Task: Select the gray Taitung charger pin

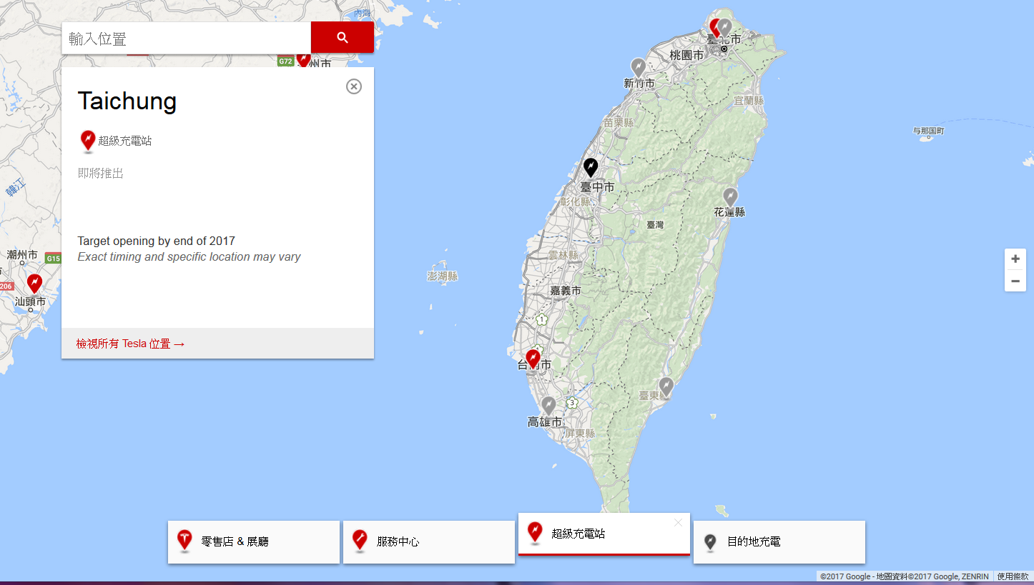Action: (666, 387)
